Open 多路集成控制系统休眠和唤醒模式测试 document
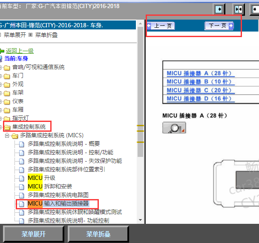259x243 pixels. [x=75, y=212]
